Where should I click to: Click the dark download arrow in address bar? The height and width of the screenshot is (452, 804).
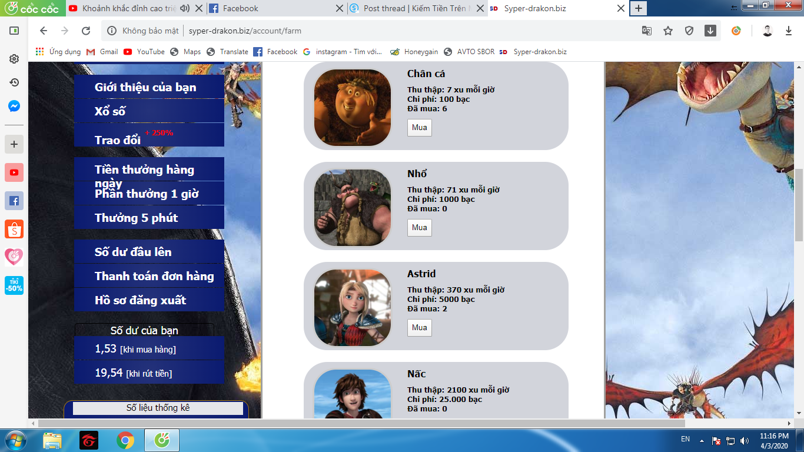point(710,31)
